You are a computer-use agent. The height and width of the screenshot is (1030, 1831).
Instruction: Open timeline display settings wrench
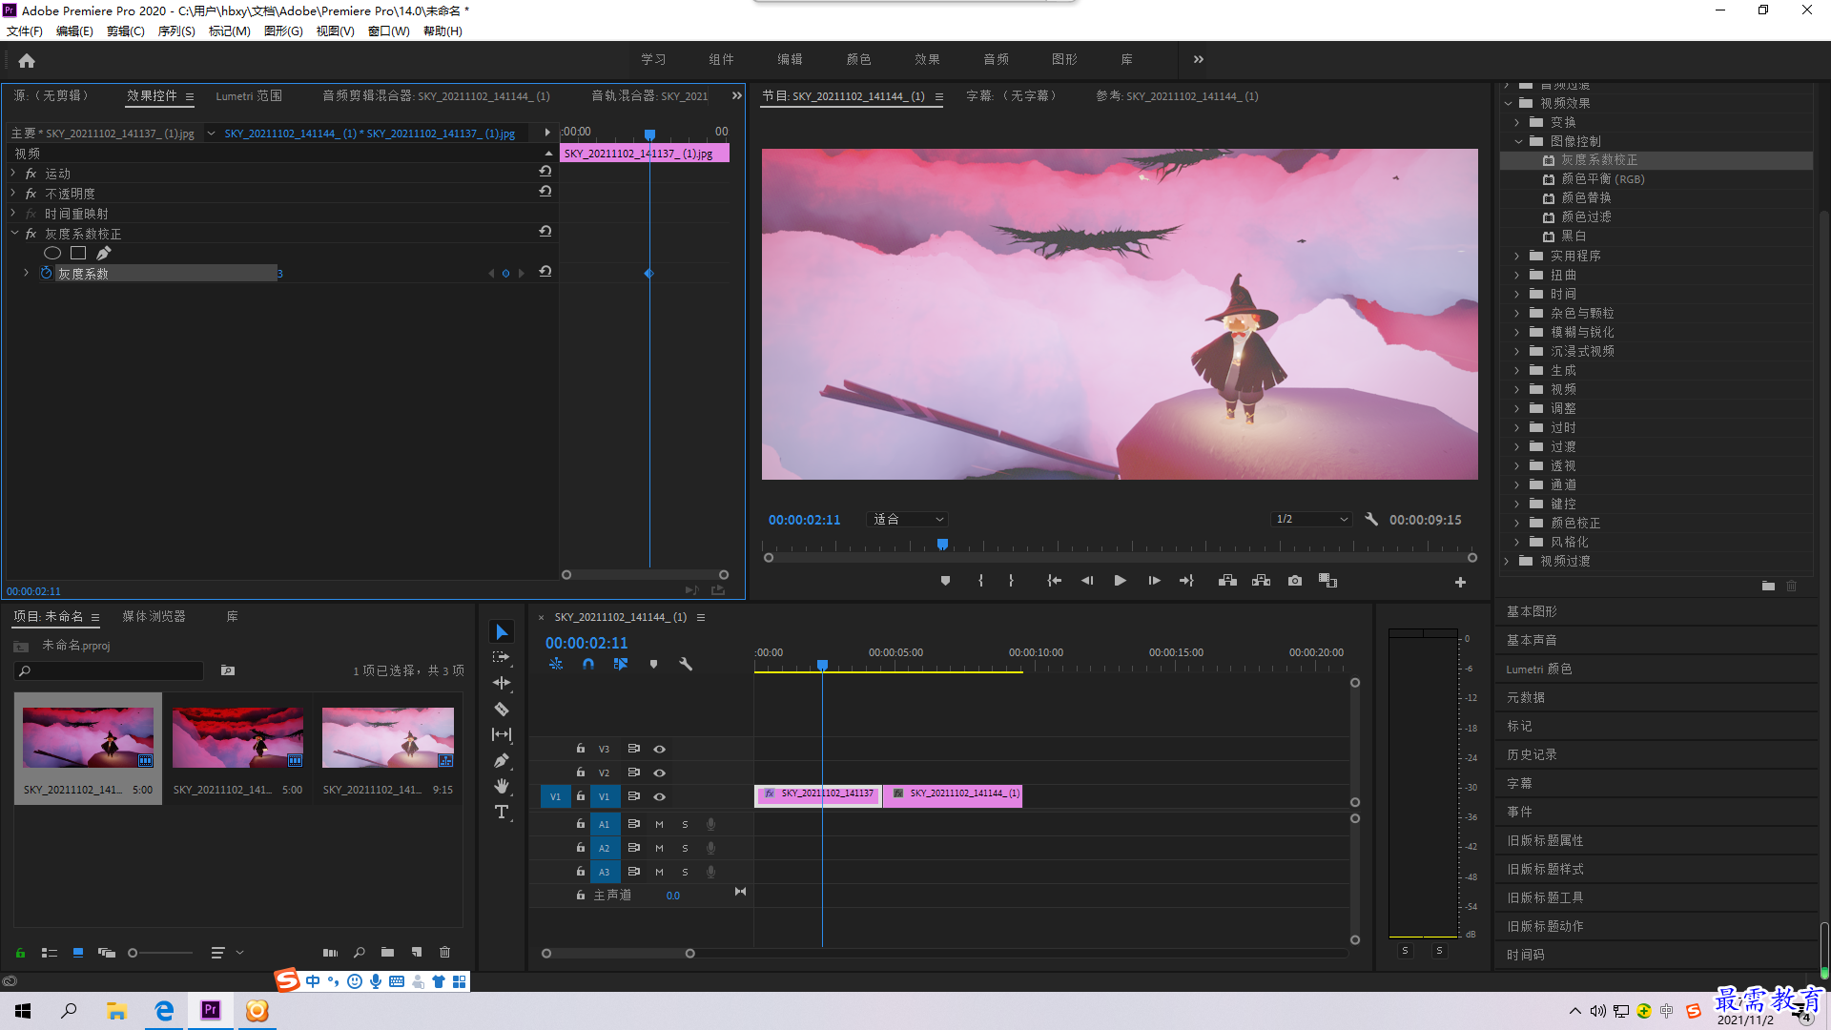(x=686, y=664)
